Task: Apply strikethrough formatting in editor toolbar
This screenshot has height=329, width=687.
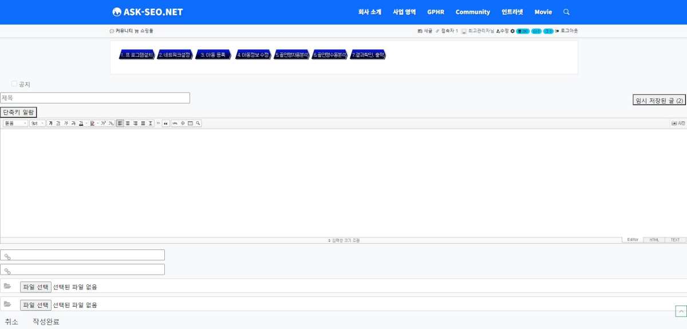Action: [x=73, y=123]
